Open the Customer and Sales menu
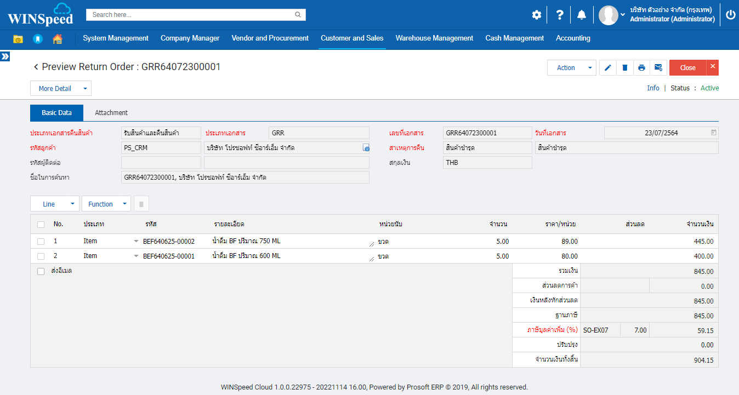 pyautogui.click(x=352, y=38)
